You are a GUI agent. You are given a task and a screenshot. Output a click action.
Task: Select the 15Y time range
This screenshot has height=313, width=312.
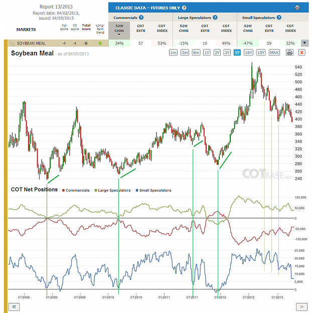pyautogui.click(x=261, y=53)
